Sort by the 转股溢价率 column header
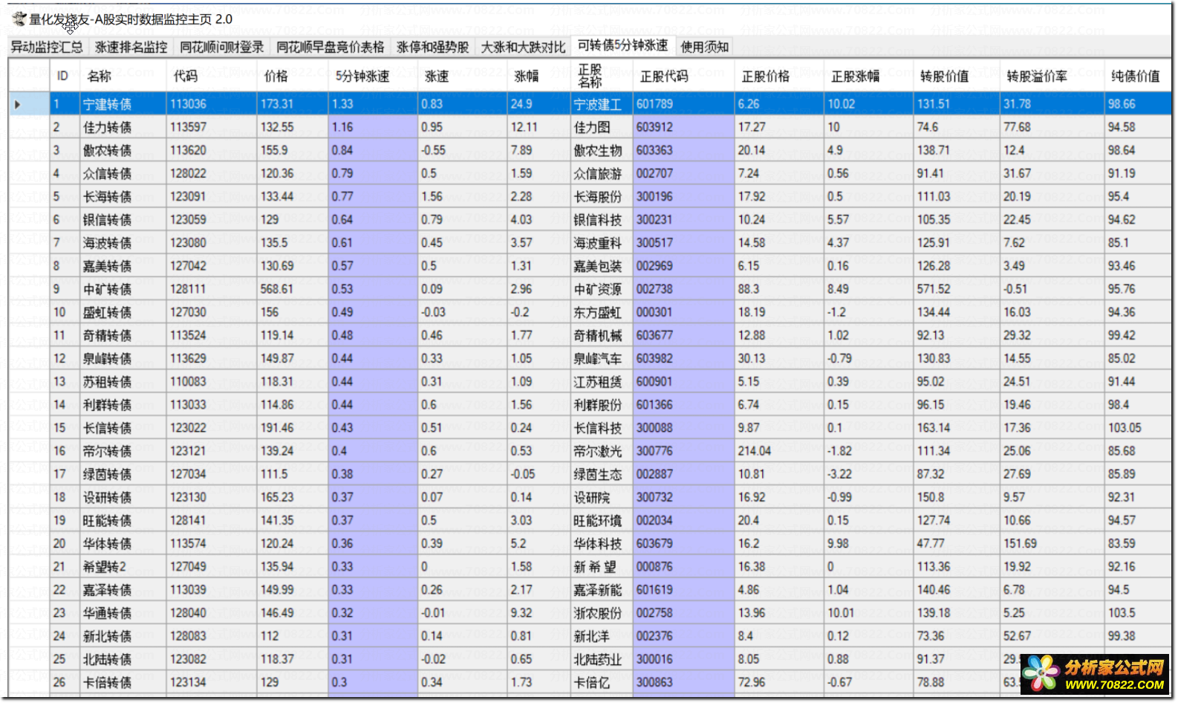Viewport: 1178px width, 703px height. [x=1052, y=76]
